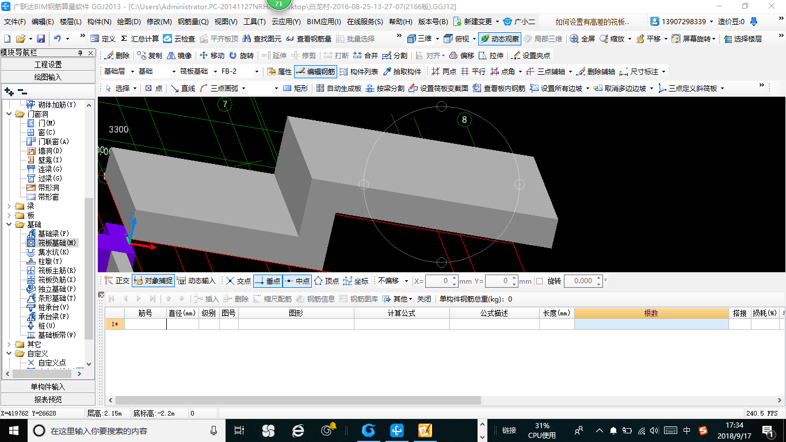Click 分割 split tool
The height and width of the screenshot is (442, 786).
pyautogui.click(x=395, y=56)
